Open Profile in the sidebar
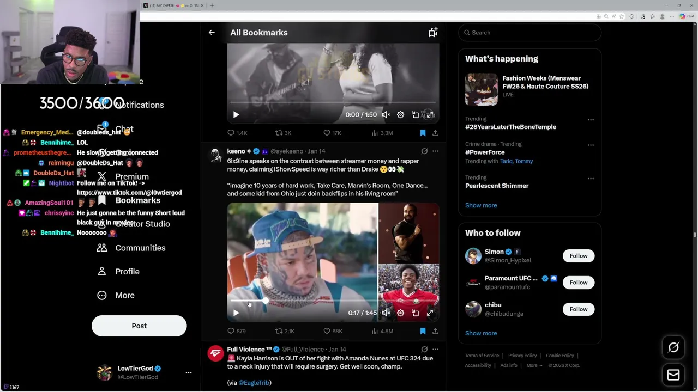The image size is (698, 392). pos(118,272)
